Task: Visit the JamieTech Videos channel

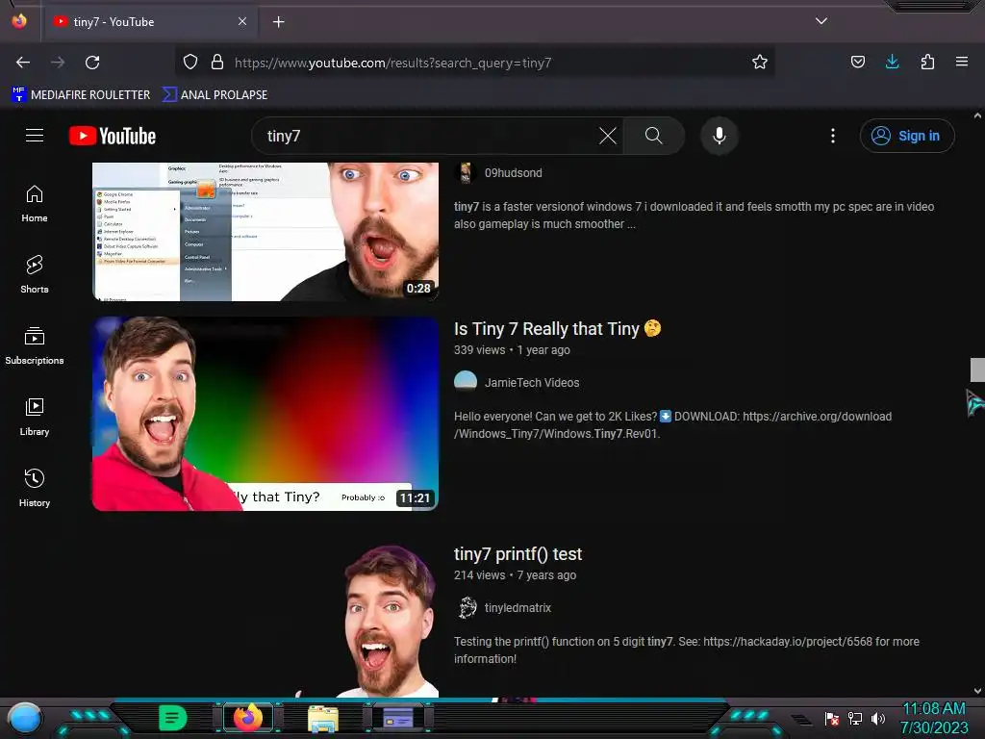Action: (x=531, y=383)
